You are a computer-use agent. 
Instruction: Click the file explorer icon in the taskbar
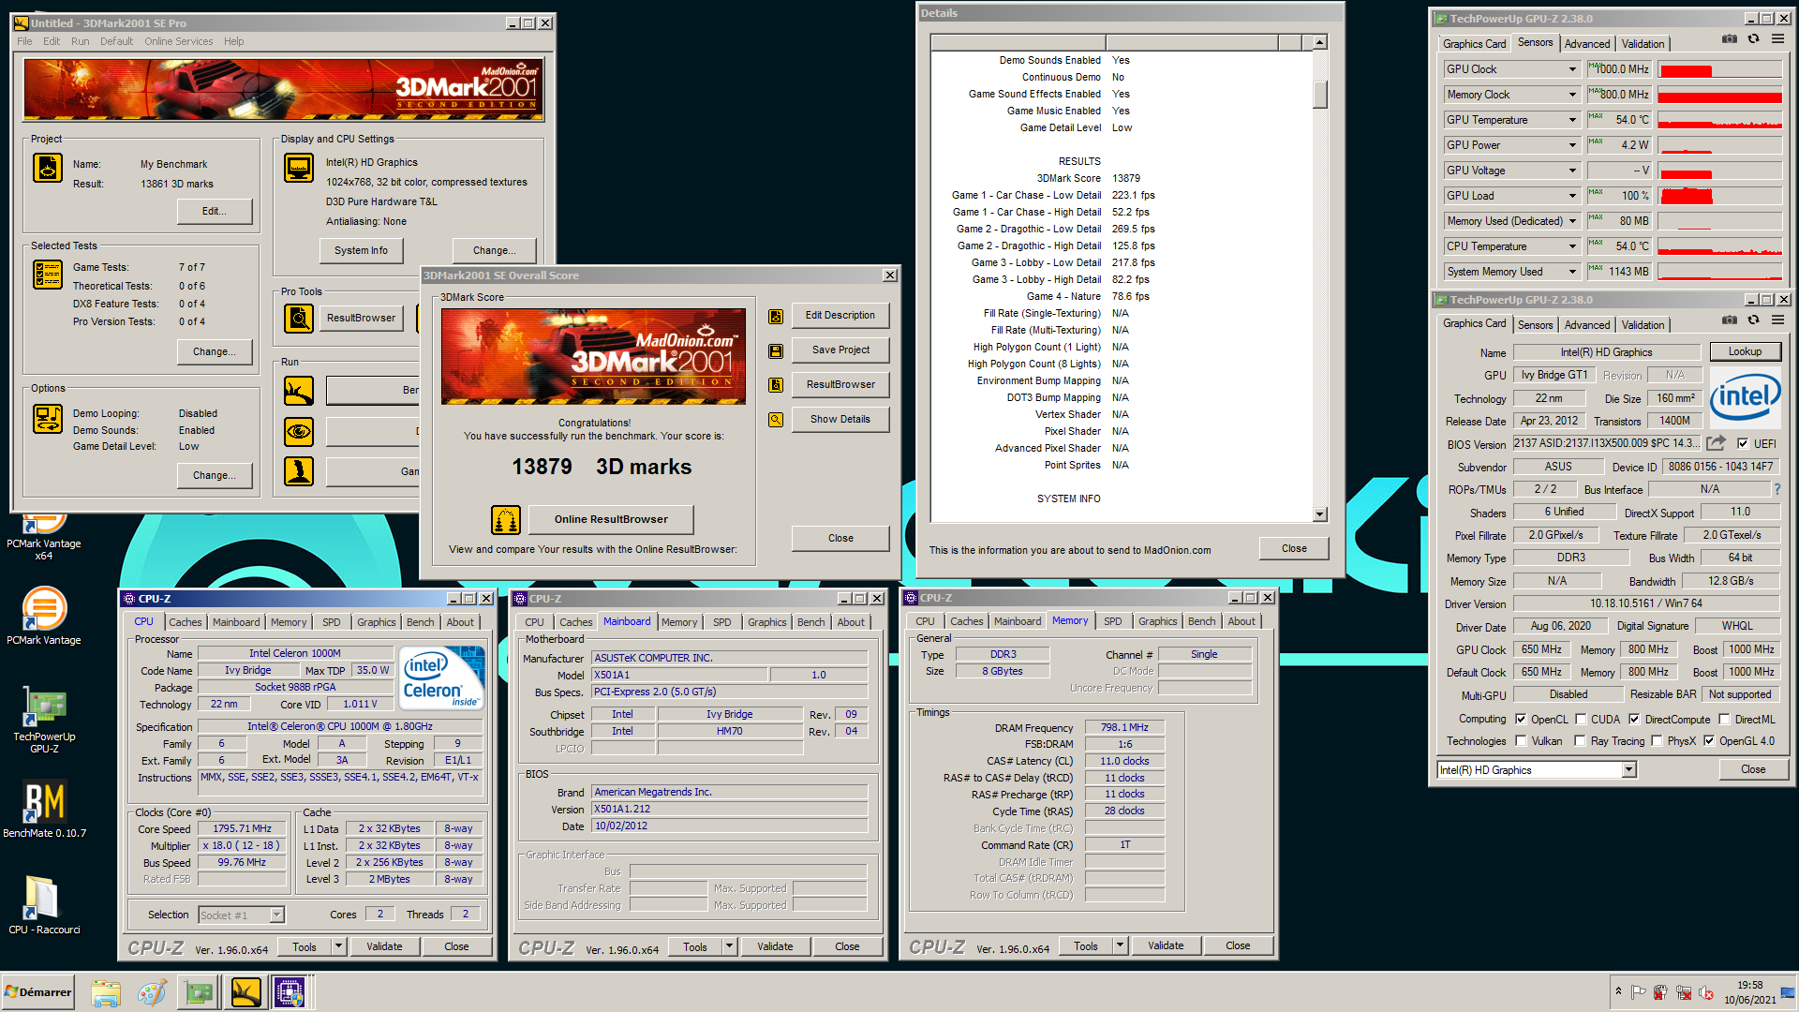coord(106,992)
